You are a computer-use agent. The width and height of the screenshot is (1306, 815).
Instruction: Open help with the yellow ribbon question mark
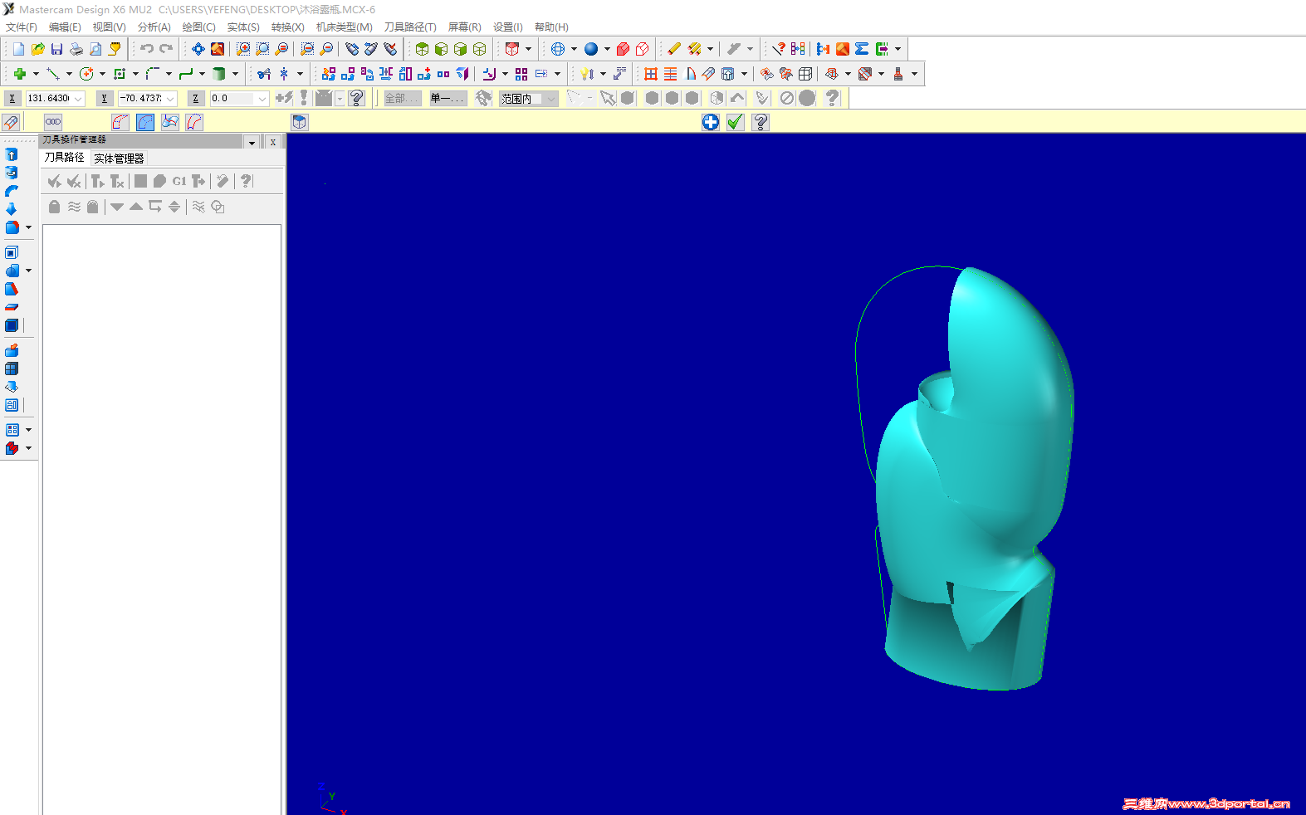coord(761,123)
